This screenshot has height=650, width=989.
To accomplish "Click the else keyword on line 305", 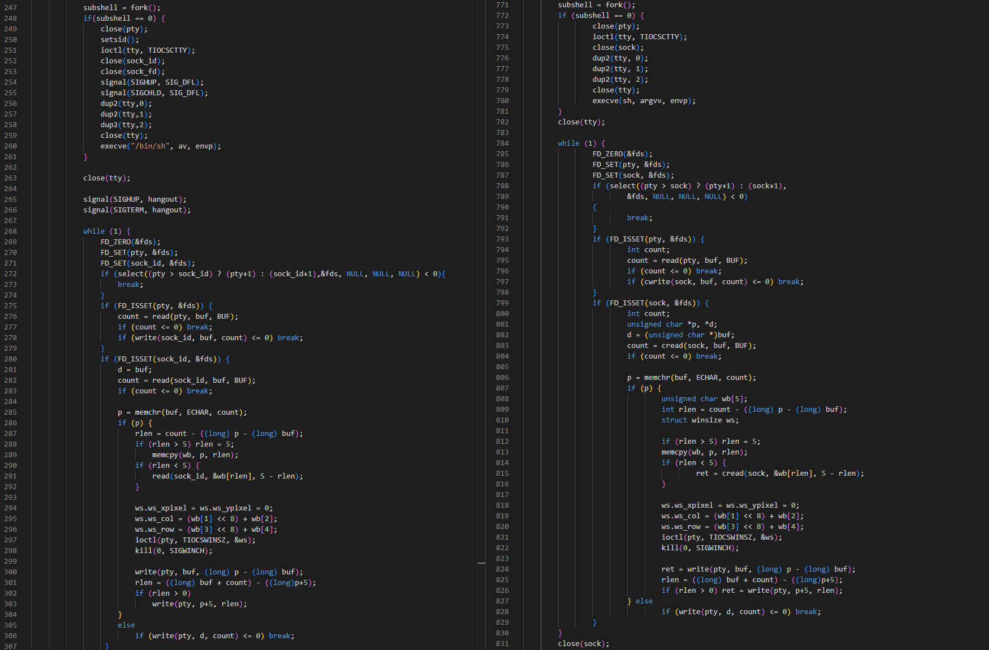I will (x=126, y=625).
